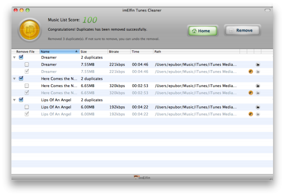The image size is (284, 196).
Task: Toggle the Dreamer group checkbox
Action: point(21,57)
